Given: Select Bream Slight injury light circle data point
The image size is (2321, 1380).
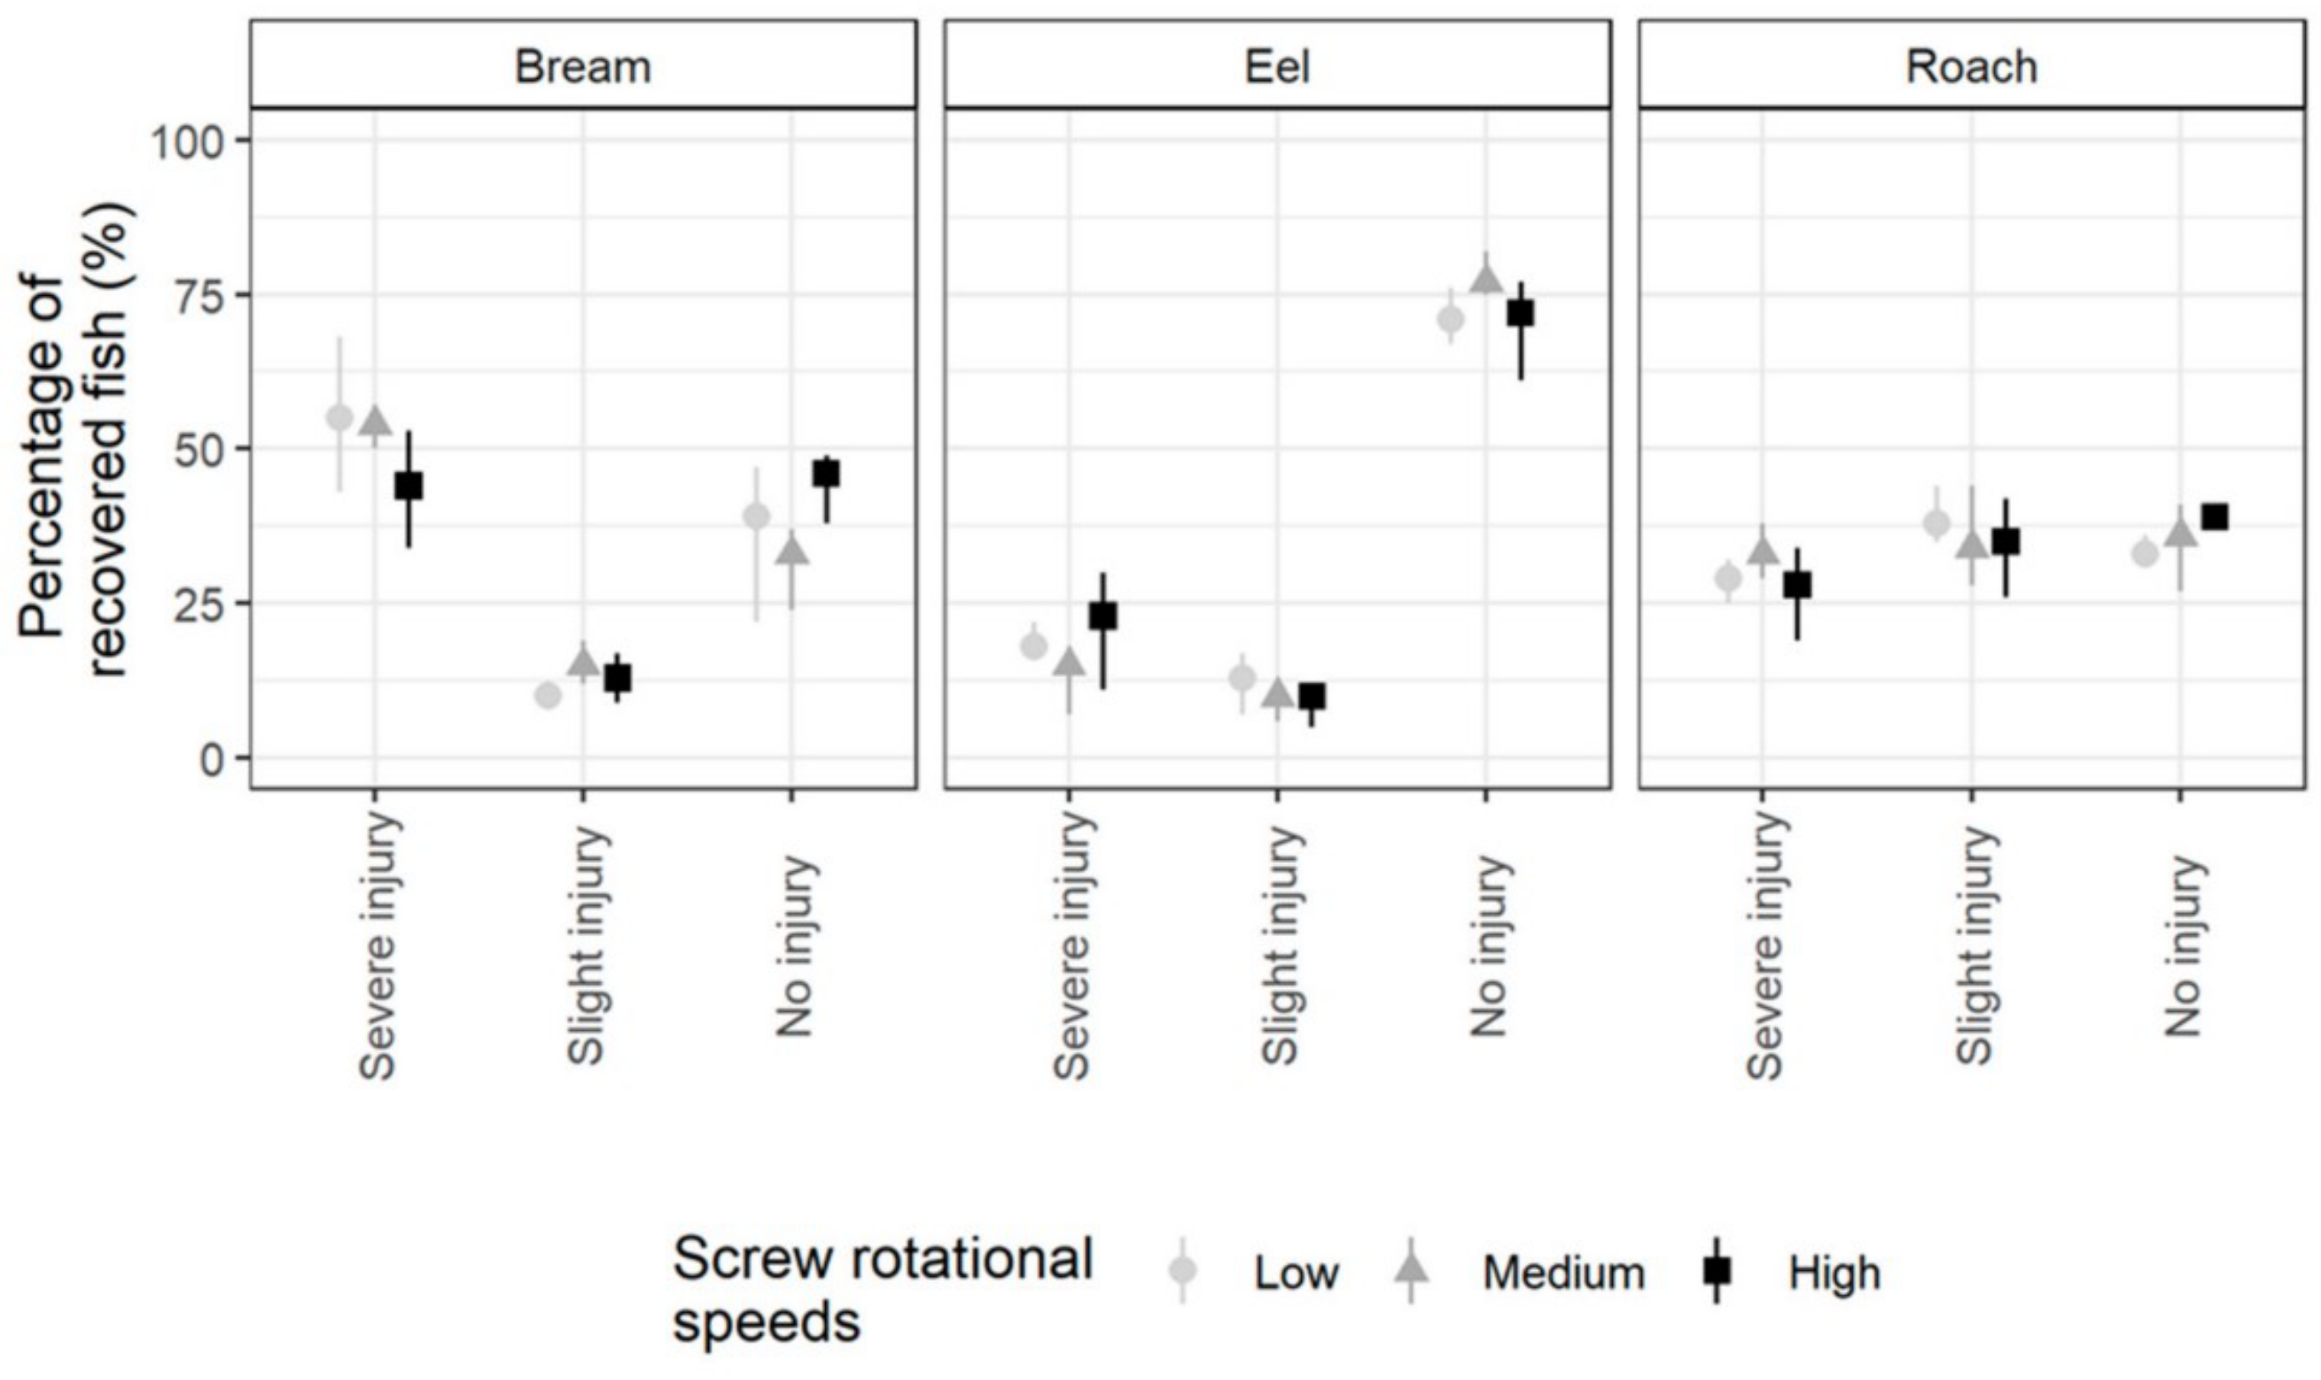Looking at the screenshot, I should (549, 695).
